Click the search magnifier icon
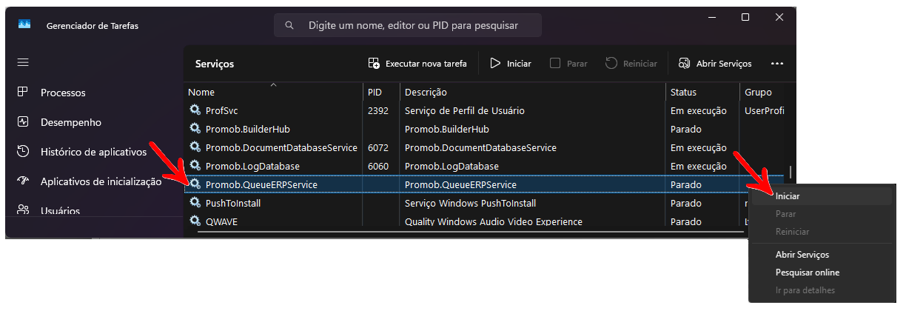 [289, 25]
